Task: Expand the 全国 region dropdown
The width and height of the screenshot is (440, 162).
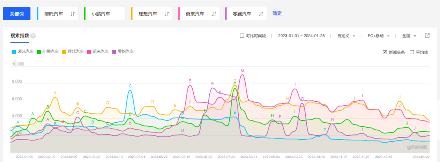Action: pos(409,36)
